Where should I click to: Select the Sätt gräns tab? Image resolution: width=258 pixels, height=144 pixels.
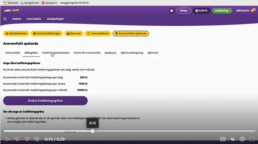[x=31, y=53]
